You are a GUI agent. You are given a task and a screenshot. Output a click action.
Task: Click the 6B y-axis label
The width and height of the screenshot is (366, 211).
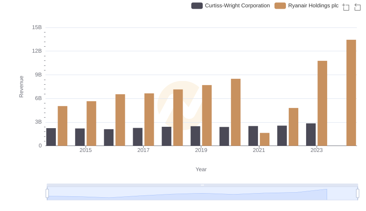point(38,98)
